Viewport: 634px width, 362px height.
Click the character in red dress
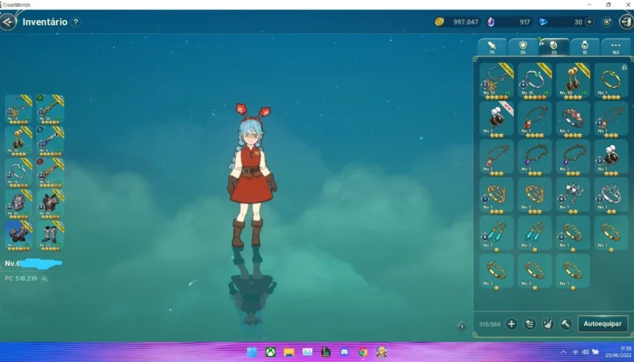[x=252, y=175]
